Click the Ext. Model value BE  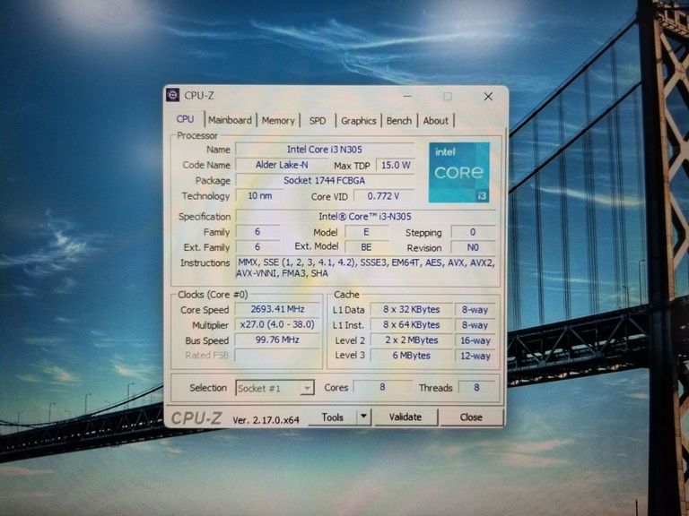tap(366, 247)
